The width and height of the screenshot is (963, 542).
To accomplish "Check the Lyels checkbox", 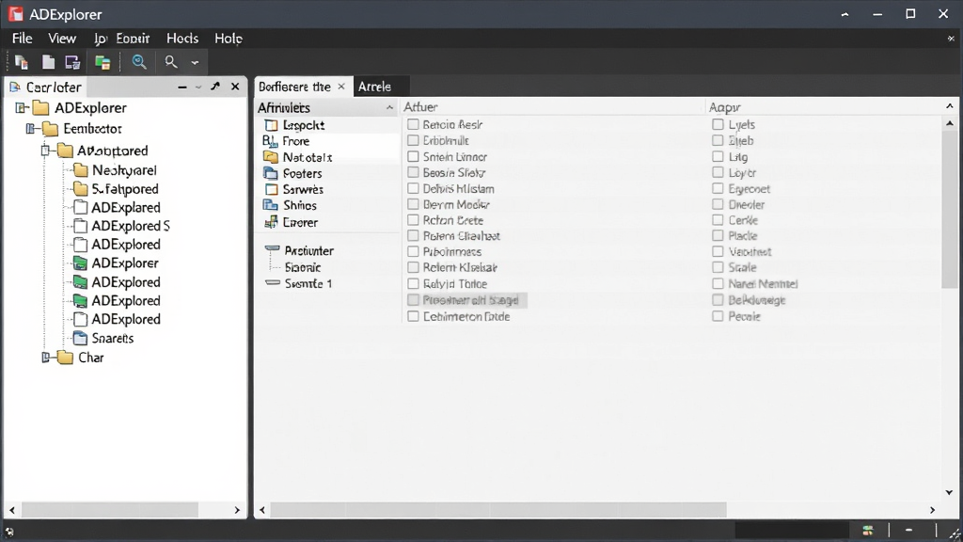I will pyautogui.click(x=718, y=125).
